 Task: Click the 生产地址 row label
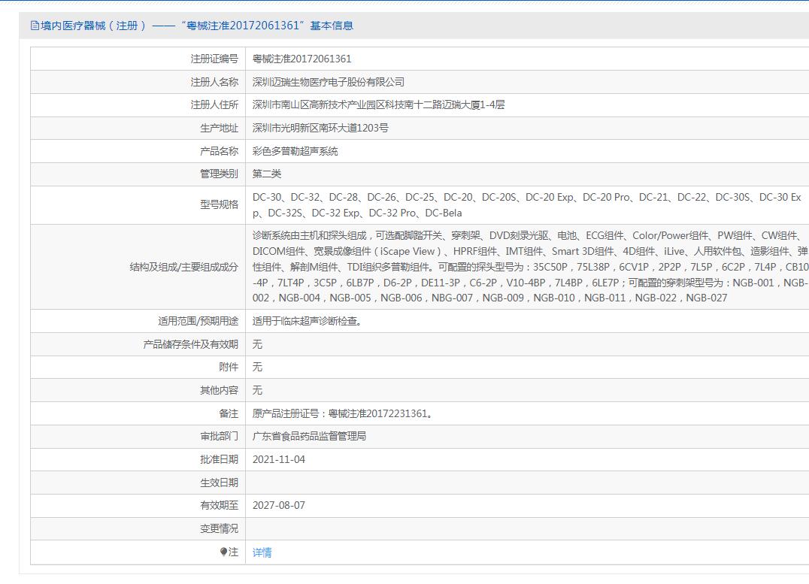tap(220, 128)
